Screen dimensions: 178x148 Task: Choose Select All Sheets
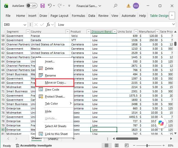(55, 126)
